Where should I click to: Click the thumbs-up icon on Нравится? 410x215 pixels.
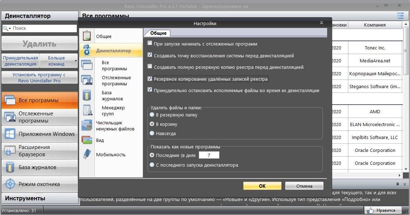pyautogui.click(x=370, y=210)
